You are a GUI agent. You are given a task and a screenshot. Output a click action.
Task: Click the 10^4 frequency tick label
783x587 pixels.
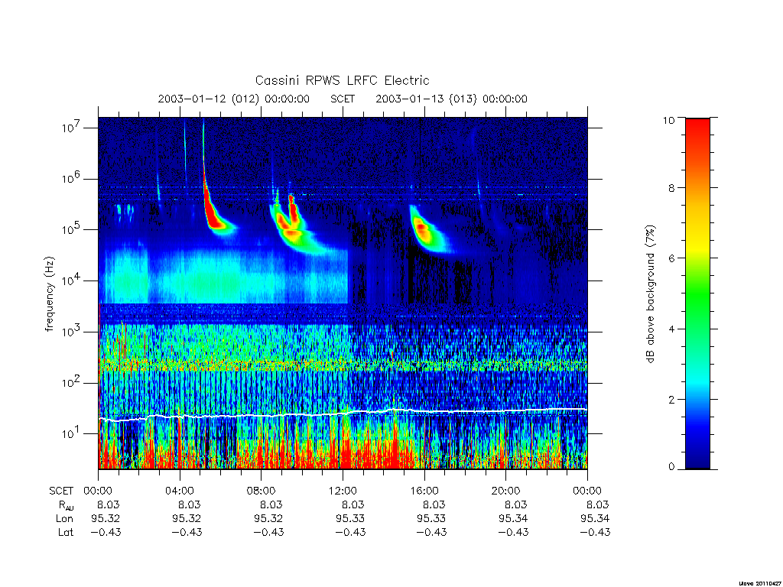tap(72, 280)
